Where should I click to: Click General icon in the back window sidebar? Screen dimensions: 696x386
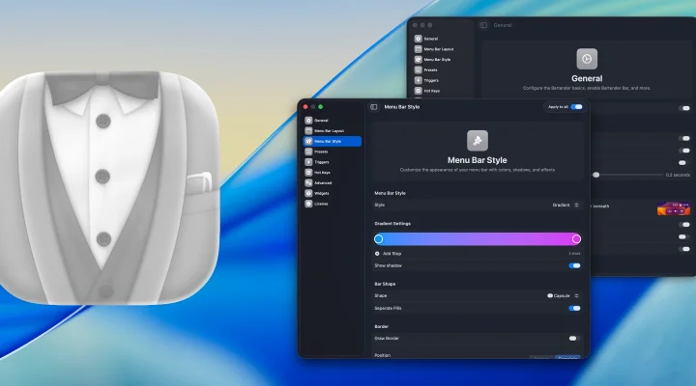click(419, 39)
